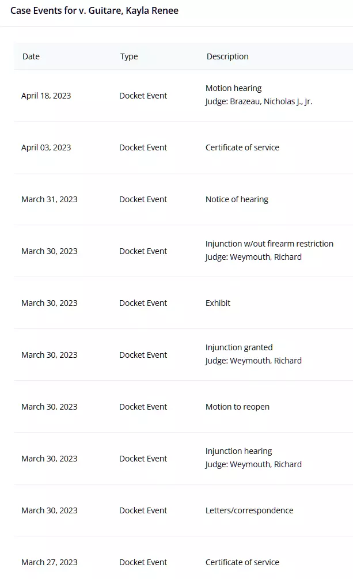353x579 pixels.
Task: Click Letters/correspondence entry
Action: click(x=249, y=510)
